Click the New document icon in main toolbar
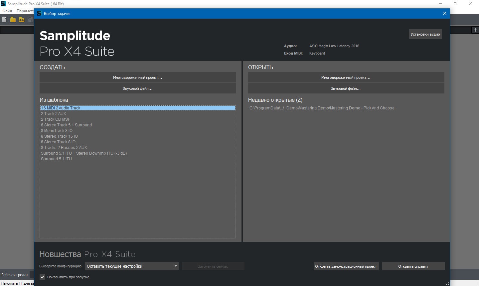479x286 pixels. click(x=4, y=20)
